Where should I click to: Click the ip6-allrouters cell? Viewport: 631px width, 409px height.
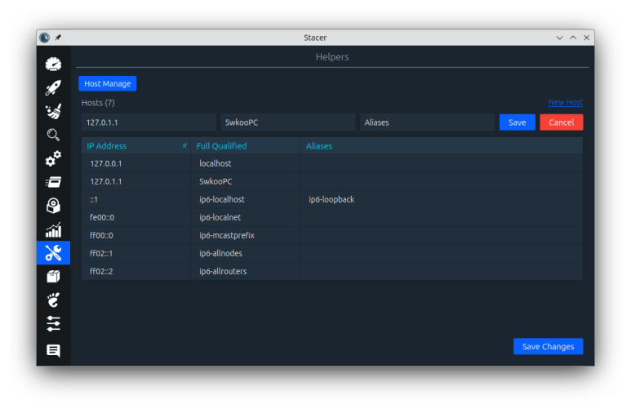point(246,271)
